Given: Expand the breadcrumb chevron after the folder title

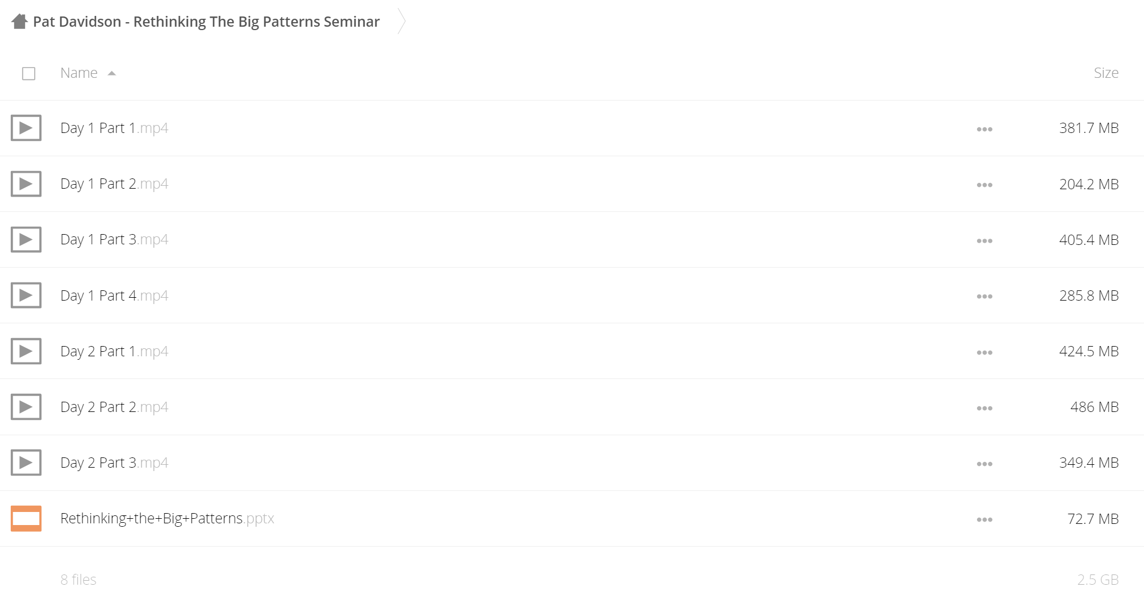Looking at the screenshot, I should tap(402, 22).
